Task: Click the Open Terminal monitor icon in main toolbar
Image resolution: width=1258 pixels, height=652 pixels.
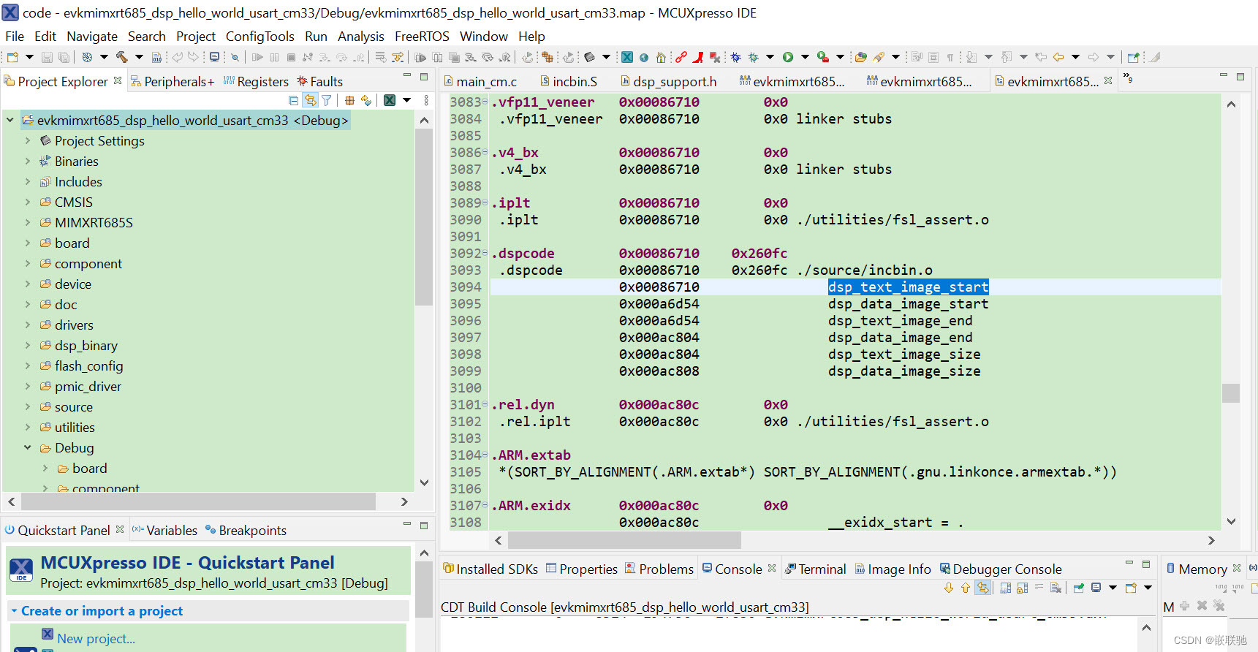Action: click(214, 57)
